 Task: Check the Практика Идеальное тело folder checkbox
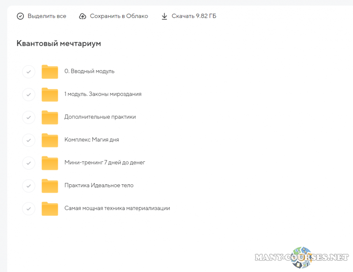[29, 186]
